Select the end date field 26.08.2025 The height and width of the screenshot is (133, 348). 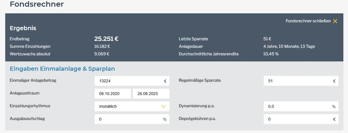(151, 94)
